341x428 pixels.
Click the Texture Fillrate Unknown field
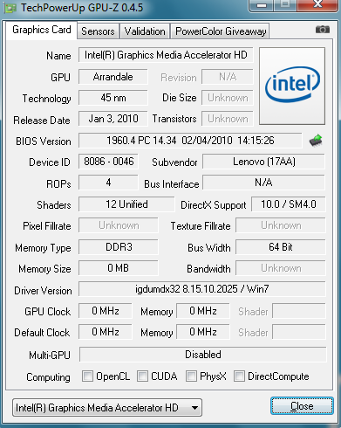pos(281,225)
